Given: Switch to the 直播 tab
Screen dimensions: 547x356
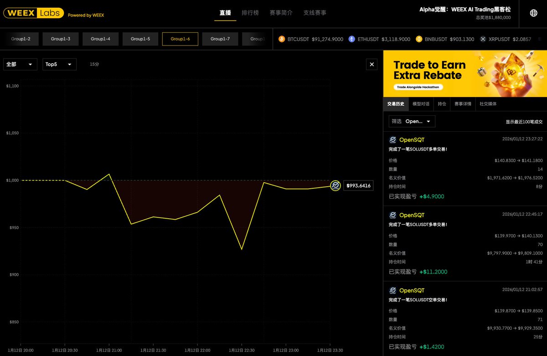Looking at the screenshot, I should point(225,13).
